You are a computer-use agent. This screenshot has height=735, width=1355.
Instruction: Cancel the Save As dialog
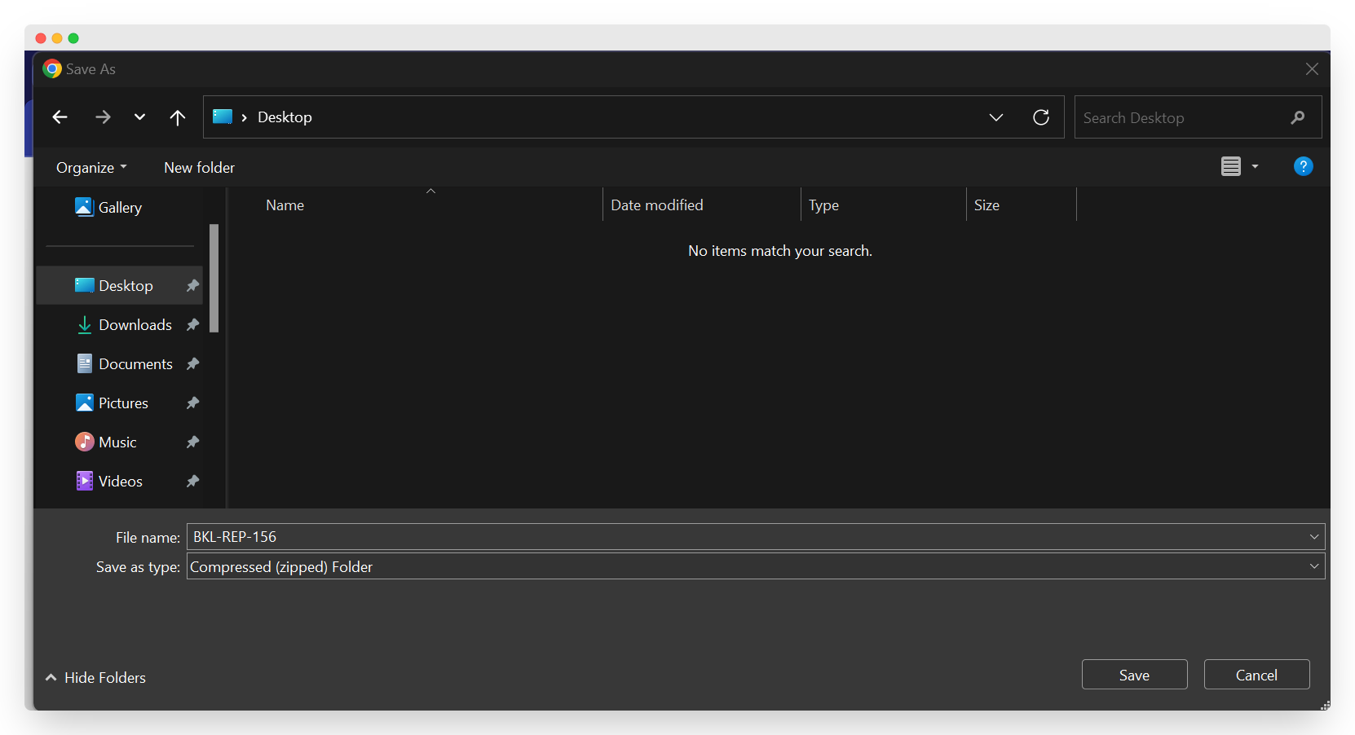[1256, 675]
